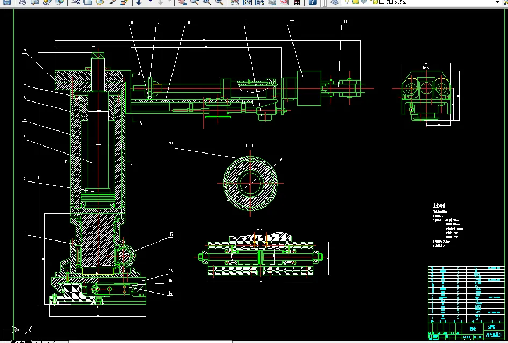Click the Publish icon
Screen dimensions: 508x343
click(47, 2)
